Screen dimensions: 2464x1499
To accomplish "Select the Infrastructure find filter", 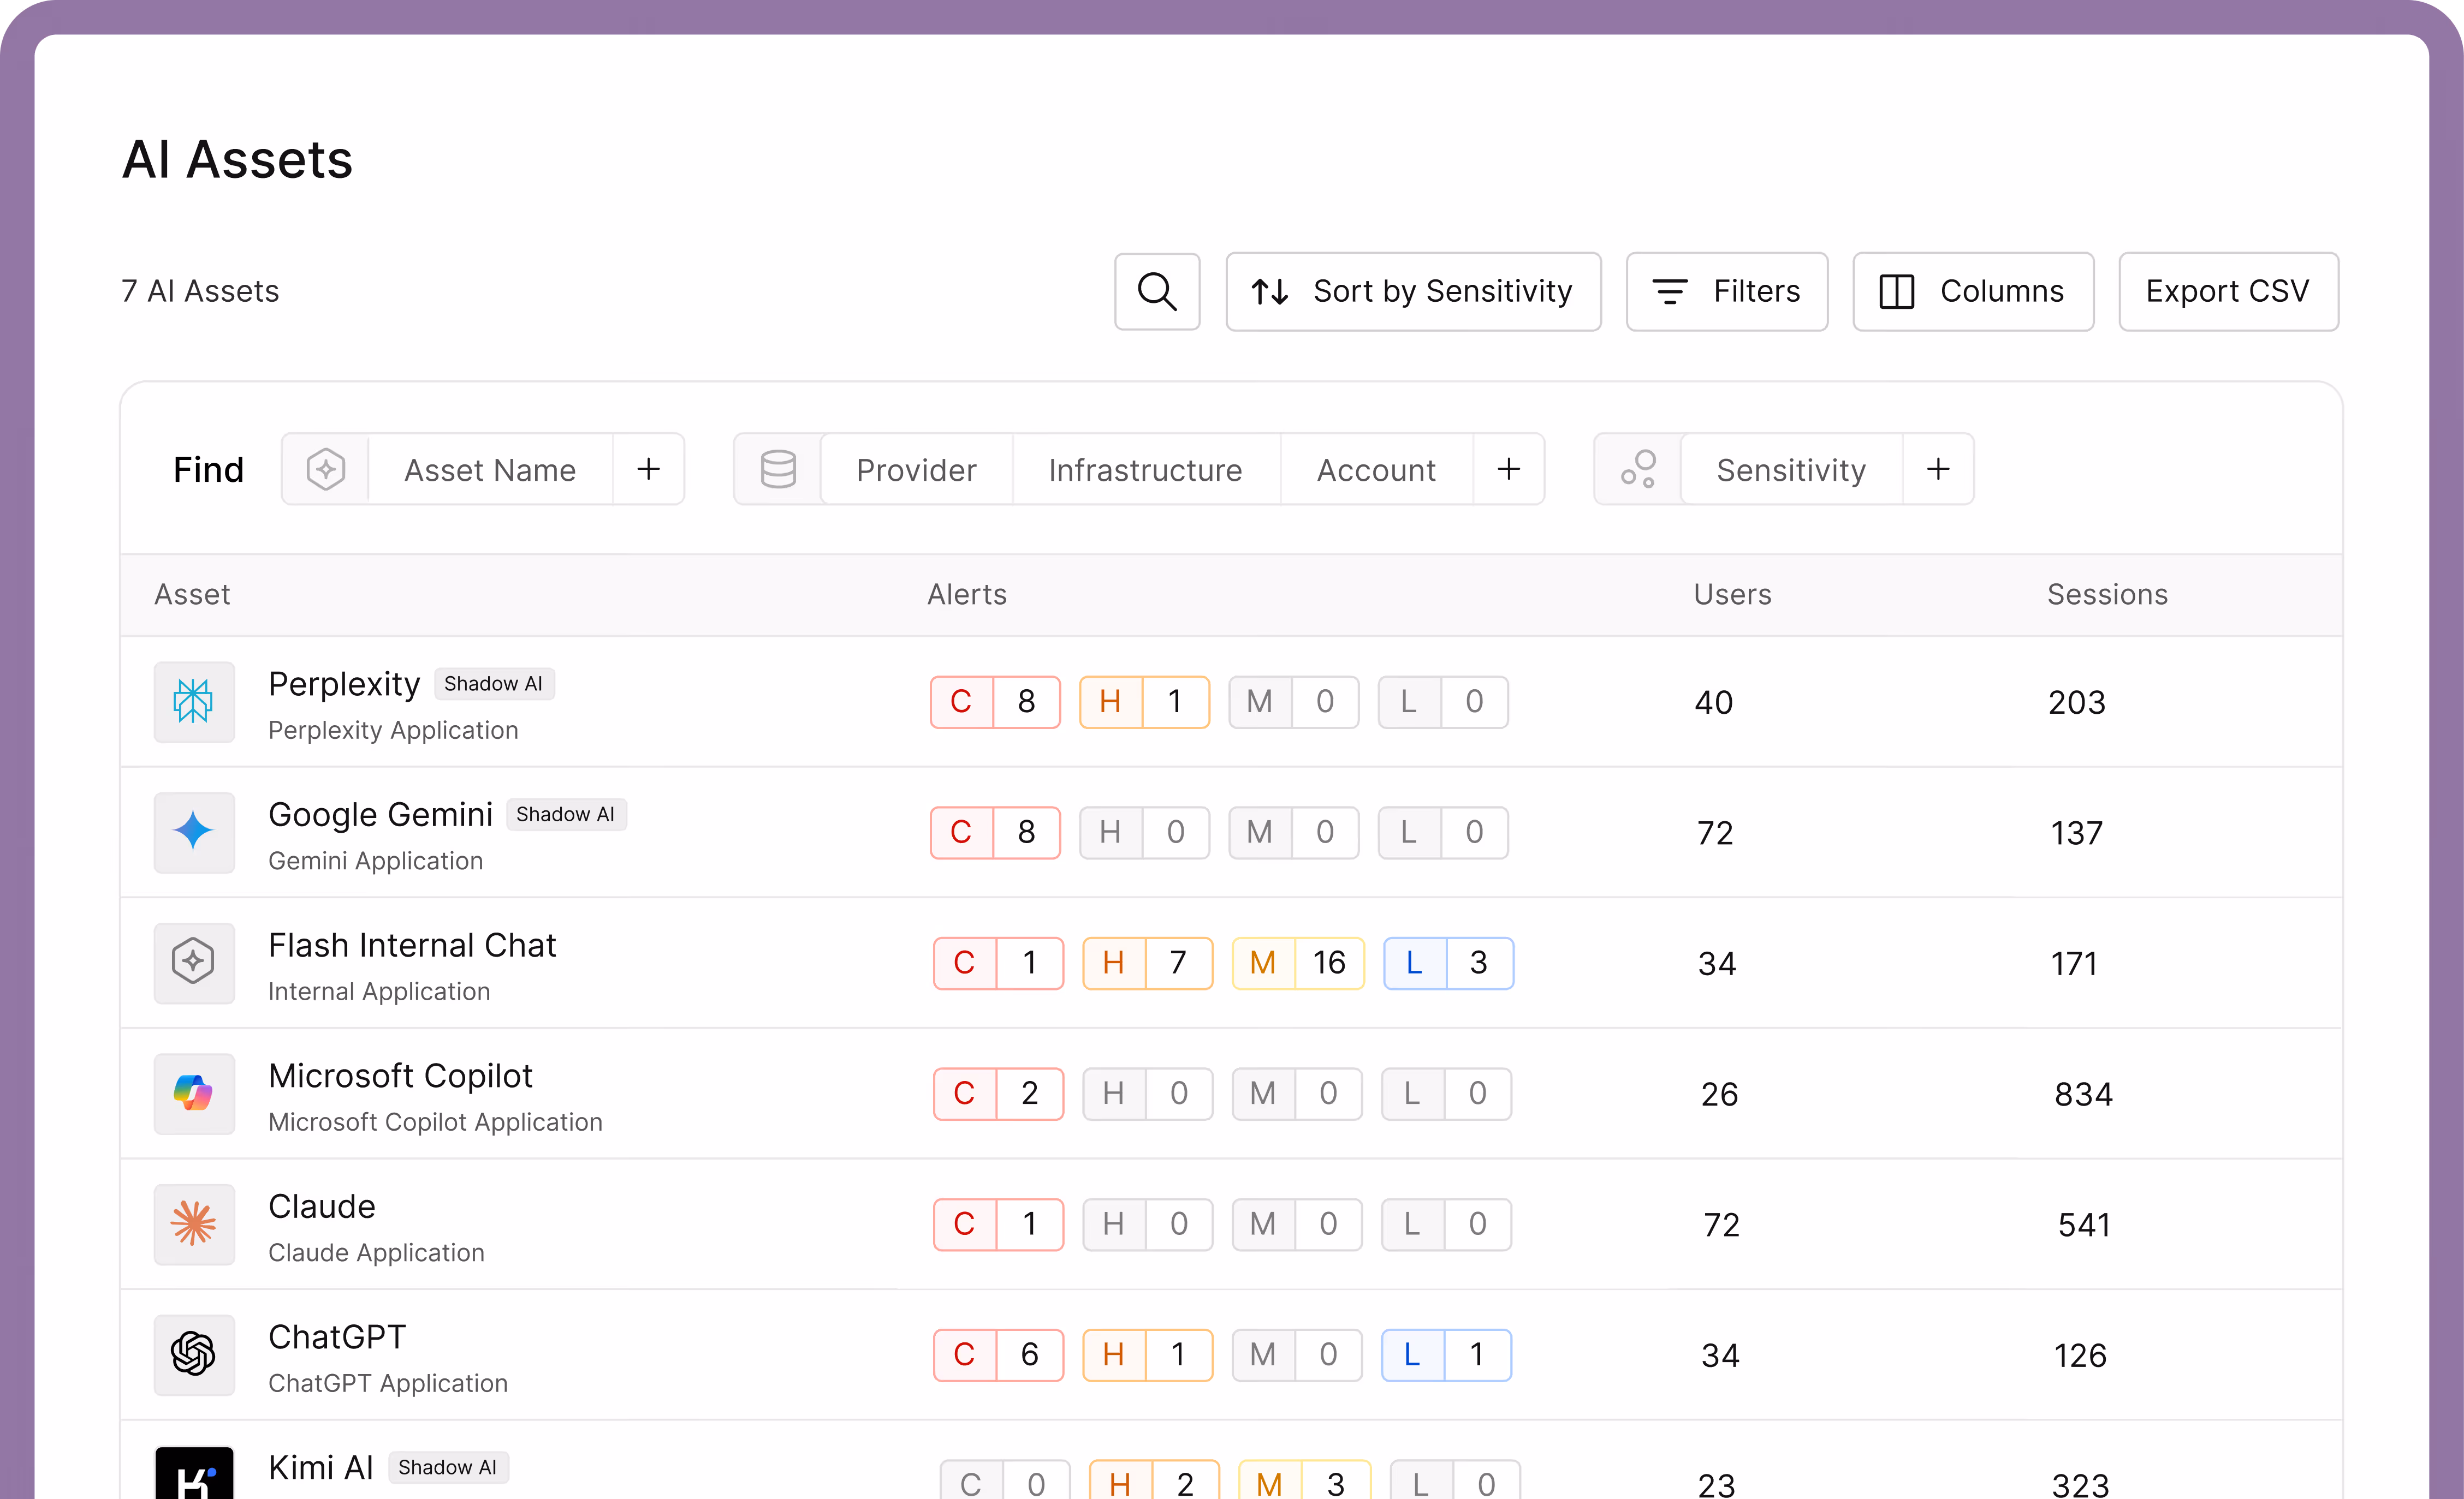I will click(x=1145, y=470).
